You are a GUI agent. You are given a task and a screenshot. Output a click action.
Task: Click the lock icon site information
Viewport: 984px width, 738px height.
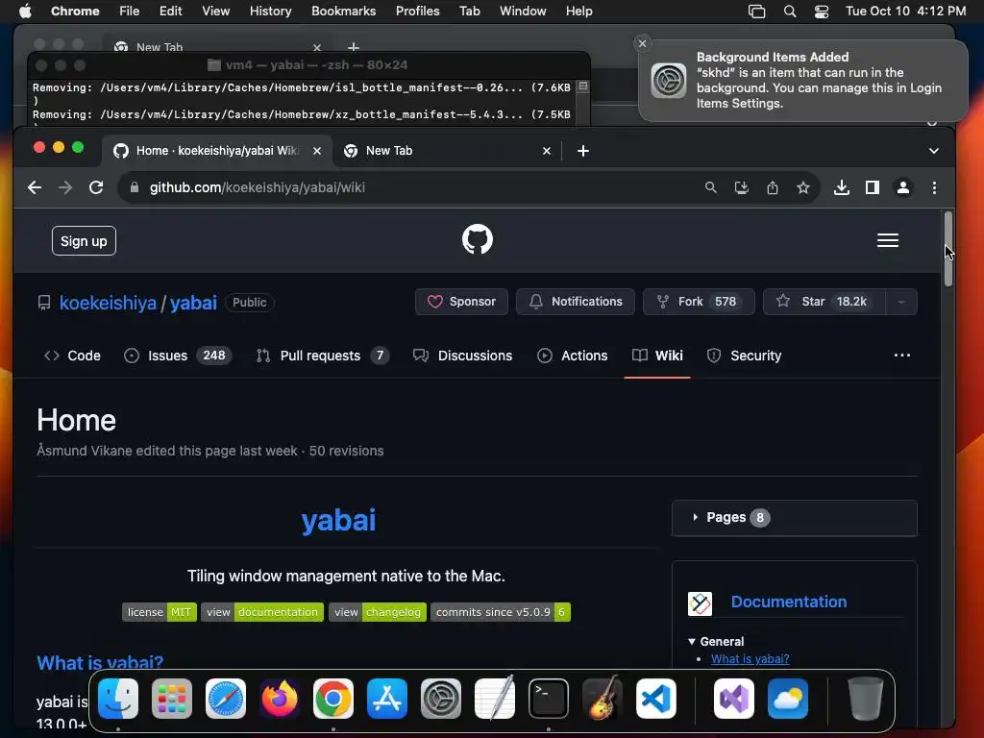click(134, 187)
